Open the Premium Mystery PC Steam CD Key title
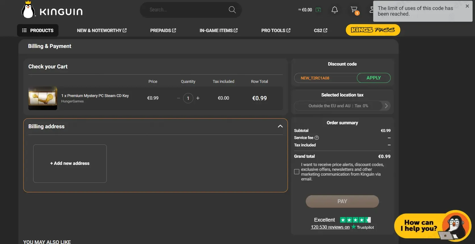The image size is (475, 244). pyautogui.click(x=95, y=96)
